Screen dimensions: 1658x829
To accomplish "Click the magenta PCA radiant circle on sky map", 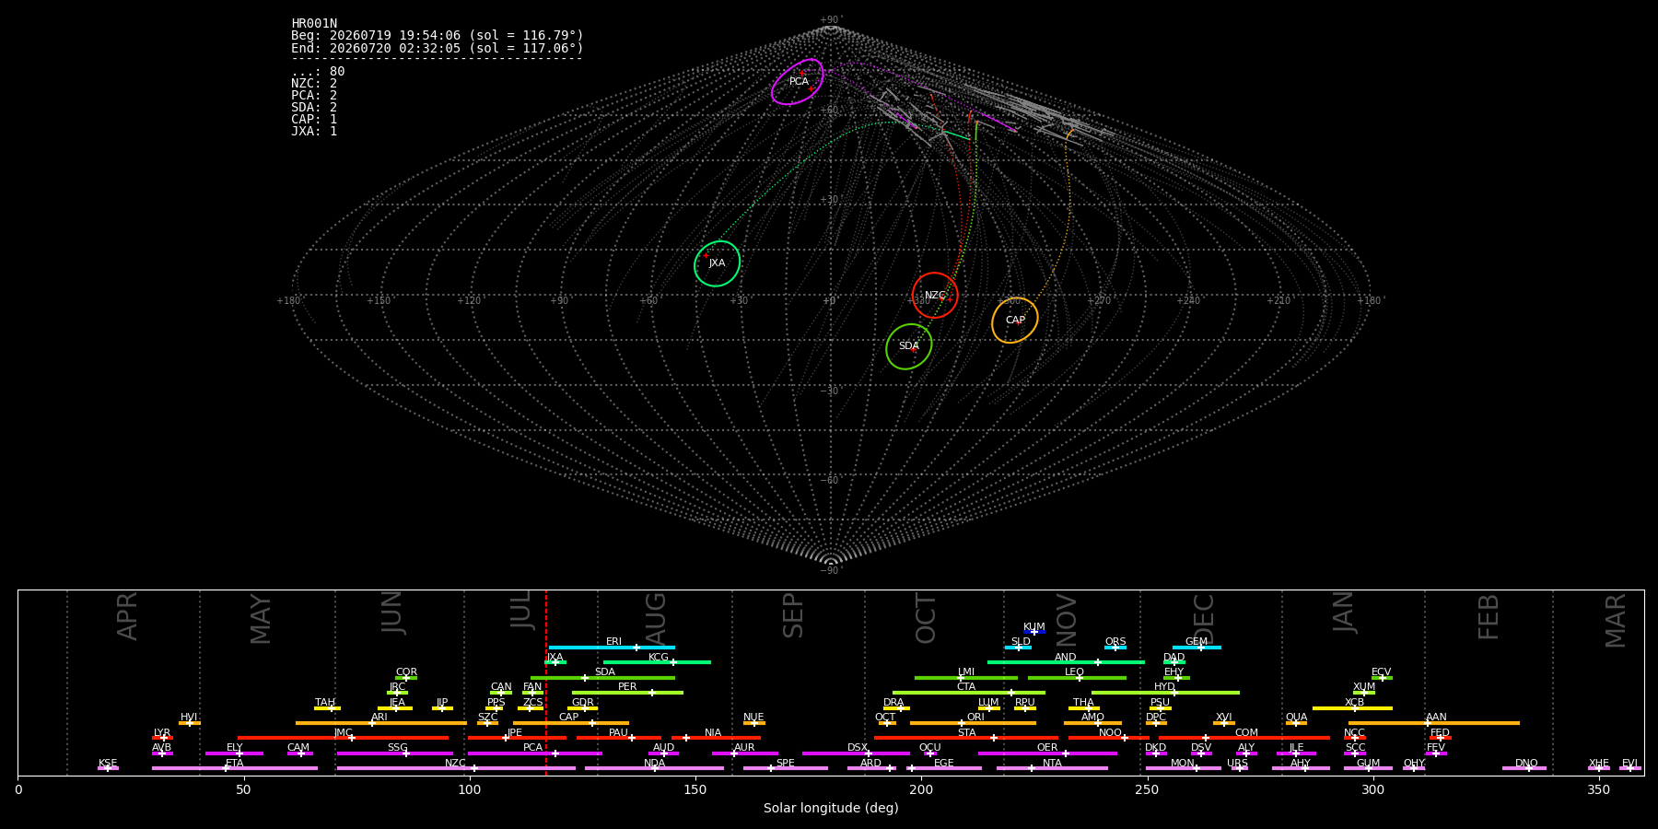I will pos(798,82).
